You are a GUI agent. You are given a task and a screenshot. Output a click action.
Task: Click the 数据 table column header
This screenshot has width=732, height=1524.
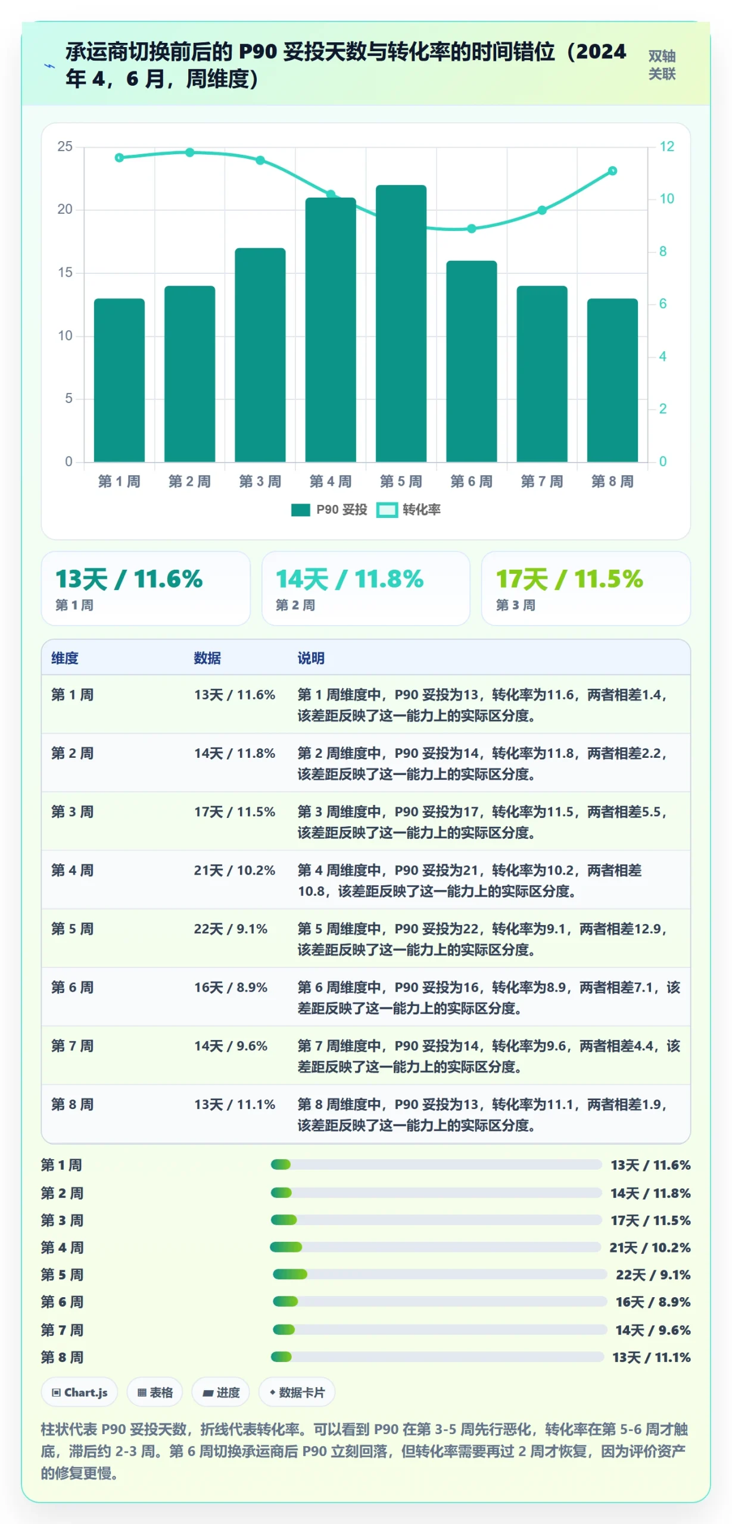[207, 658]
